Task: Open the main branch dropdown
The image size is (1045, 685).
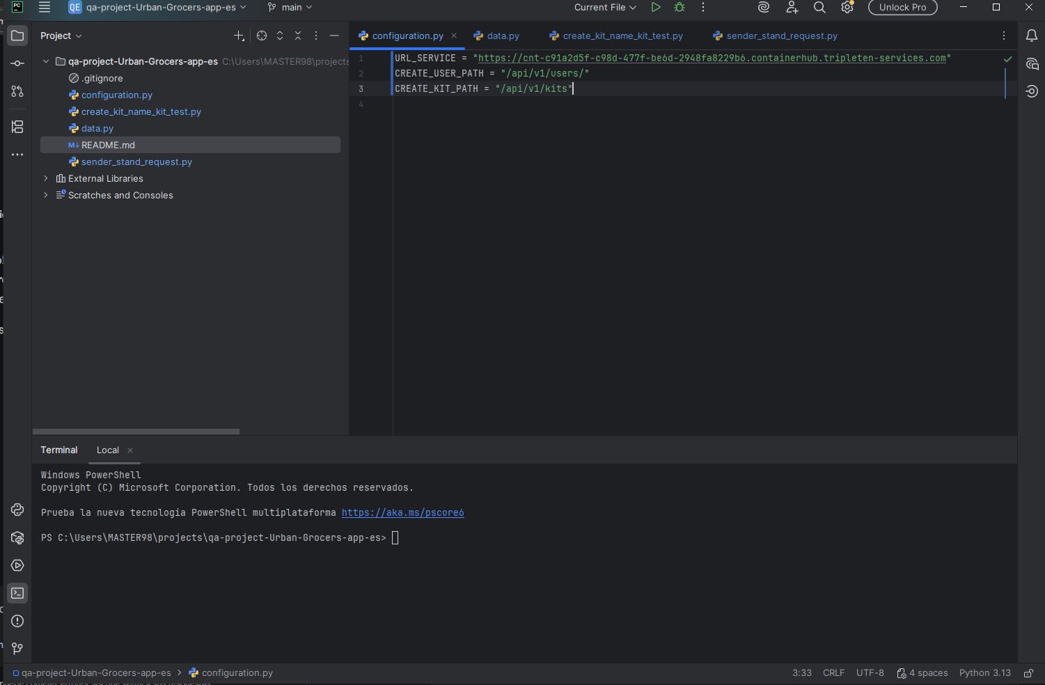Action: click(290, 8)
